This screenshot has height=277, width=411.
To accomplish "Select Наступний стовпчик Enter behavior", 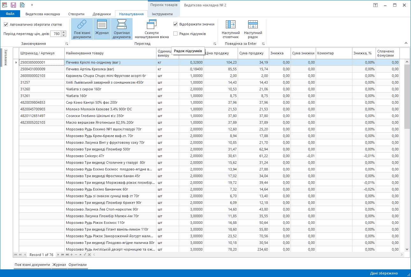I will click(x=231, y=29).
